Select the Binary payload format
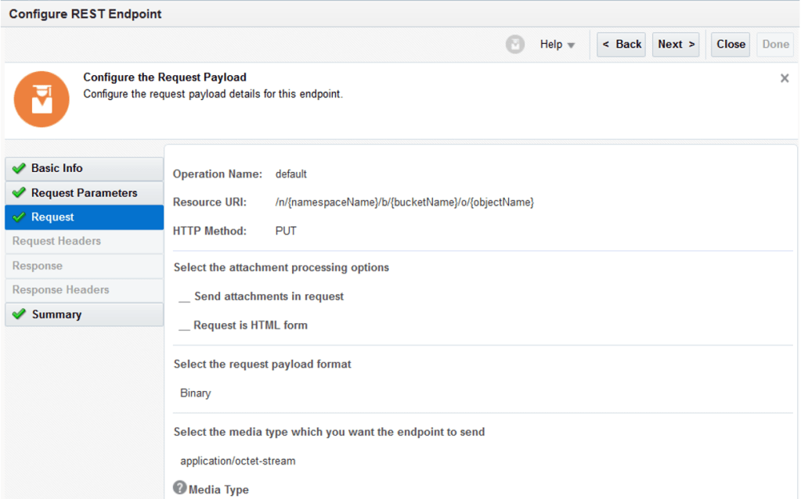 [196, 393]
